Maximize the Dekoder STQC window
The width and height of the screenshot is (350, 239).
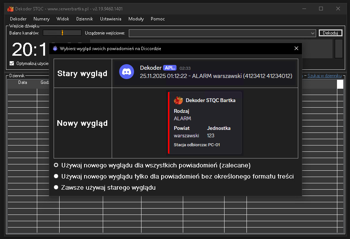pos(321,9)
